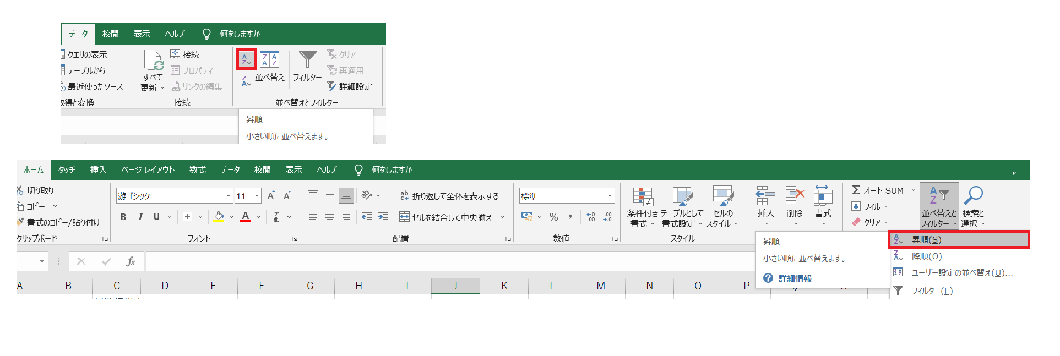Click the テーブルとして書式設定 icon
1060x356 pixels.
point(683,197)
